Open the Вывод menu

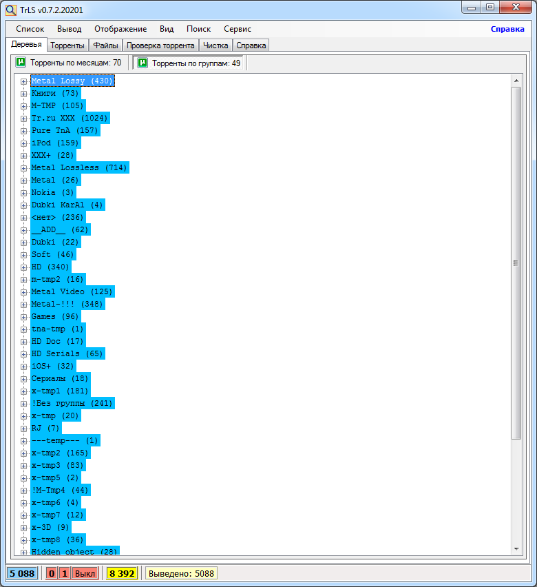coord(70,29)
